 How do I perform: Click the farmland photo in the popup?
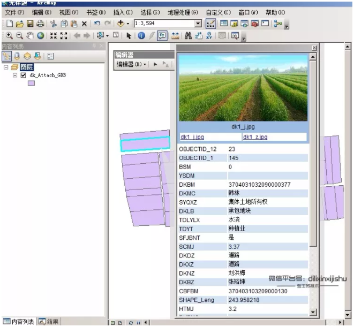(x=243, y=88)
